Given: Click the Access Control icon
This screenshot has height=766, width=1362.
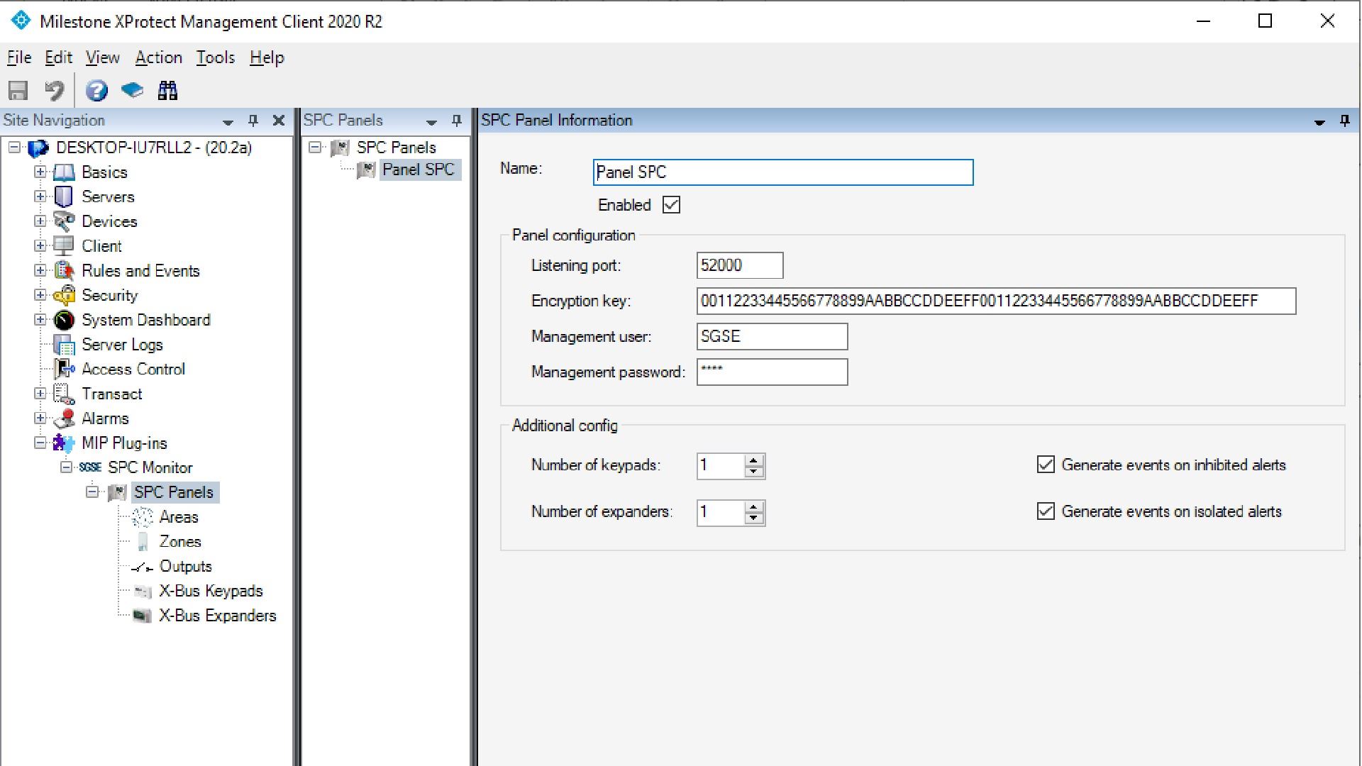Looking at the screenshot, I should pyautogui.click(x=64, y=369).
